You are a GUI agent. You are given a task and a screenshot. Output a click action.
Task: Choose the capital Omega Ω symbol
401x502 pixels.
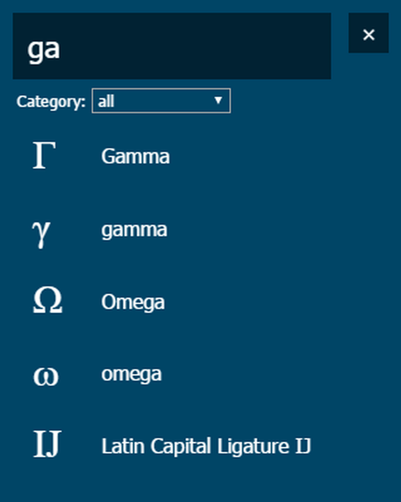click(48, 300)
